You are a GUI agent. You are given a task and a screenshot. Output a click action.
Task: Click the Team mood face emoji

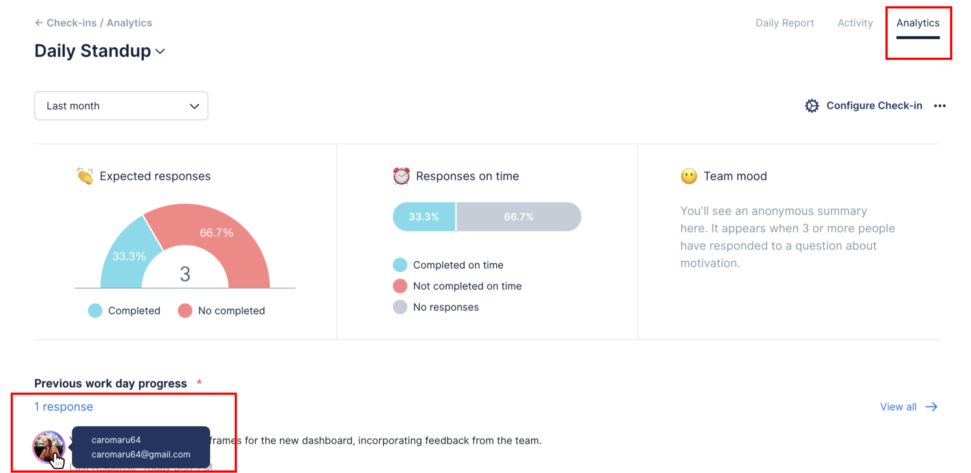[689, 176]
